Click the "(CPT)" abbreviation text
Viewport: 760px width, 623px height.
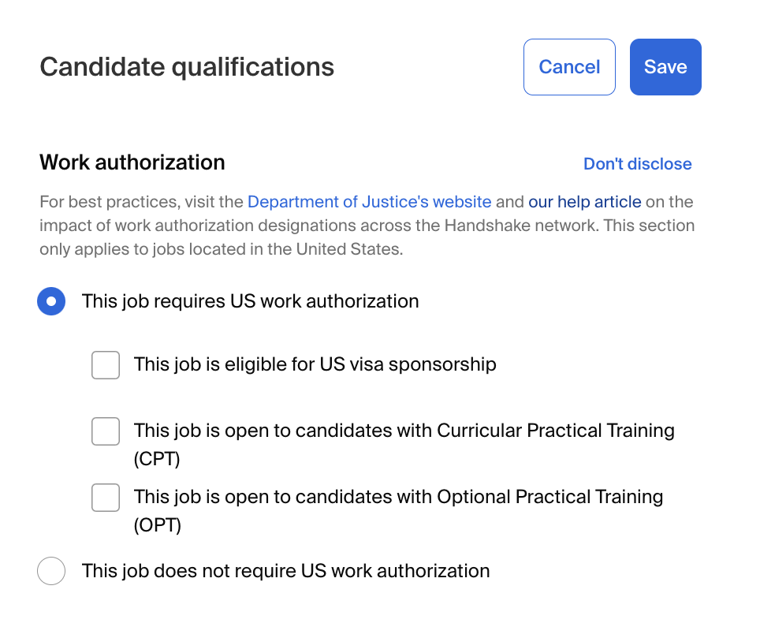click(x=158, y=459)
